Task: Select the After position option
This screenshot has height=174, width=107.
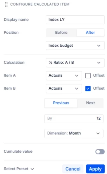Action: pos(90,33)
